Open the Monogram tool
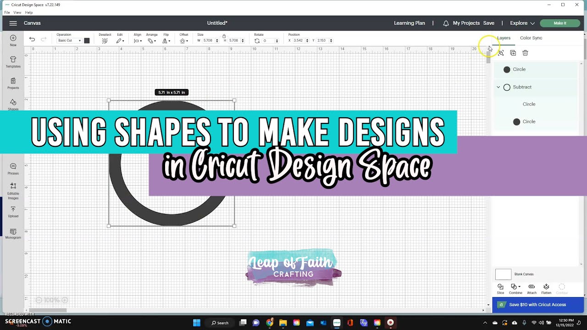The width and height of the screenshot is (587, 330). click(13, 234)
